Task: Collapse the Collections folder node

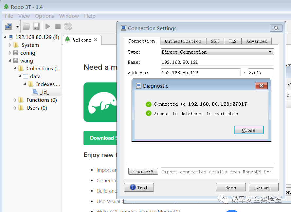Action: coord(15,68)
